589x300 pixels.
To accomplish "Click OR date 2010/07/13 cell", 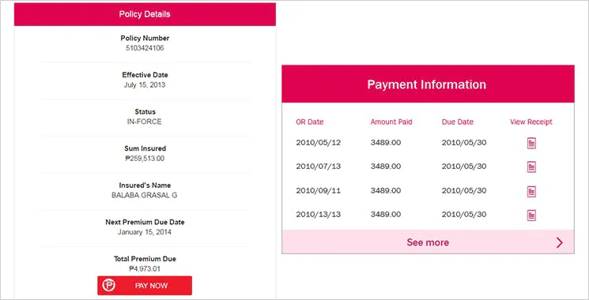I will pyautogui.click(x=318, y=166).
